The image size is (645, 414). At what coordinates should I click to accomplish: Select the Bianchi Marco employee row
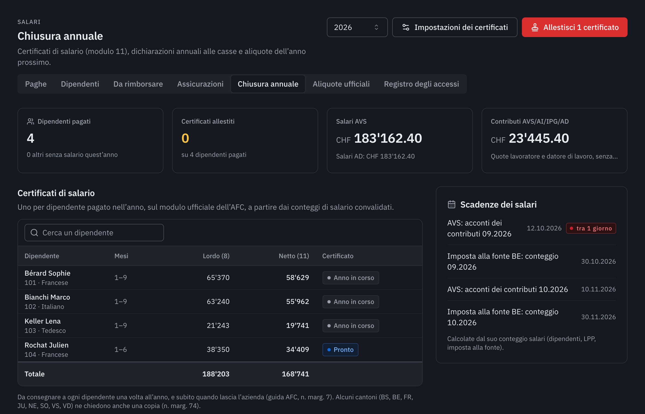point(220,302)
